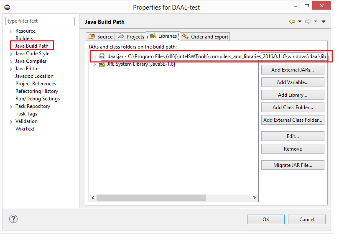339x251 pixels.
Task: Click Add External JARs button
Action: tap(292, 70)
